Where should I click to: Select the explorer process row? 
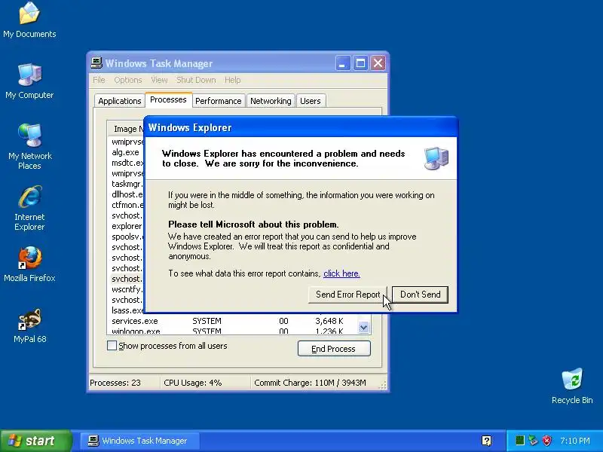pos(126,226)
